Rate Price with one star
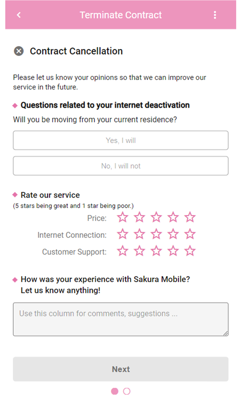Viewport: 240px width, 398px height. coord(123,217)
